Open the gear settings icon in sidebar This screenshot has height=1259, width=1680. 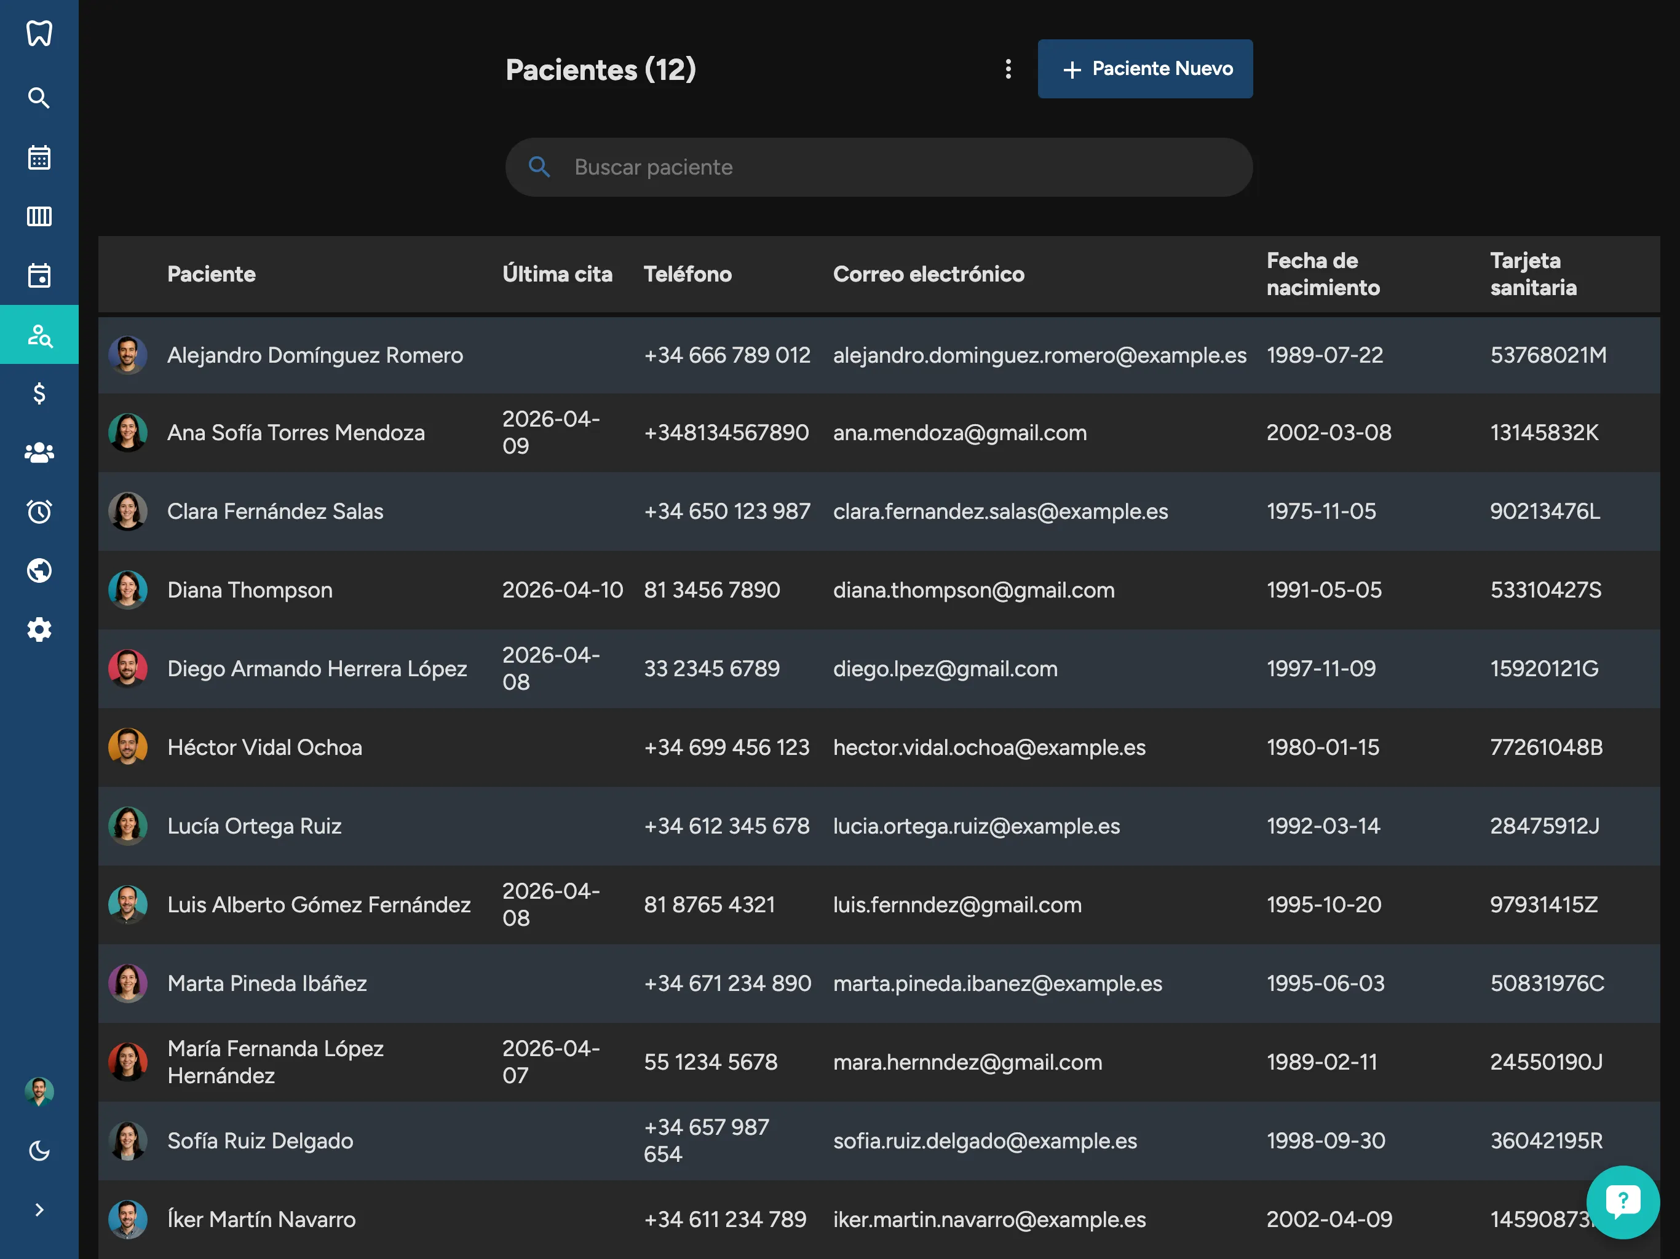[x=39, y=629]
